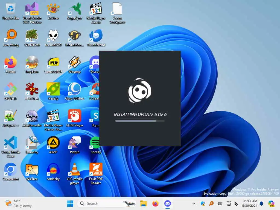Select the foobar2000 desktop icon
This screenshot has width=280, height=210.
(x=53, y=38)
